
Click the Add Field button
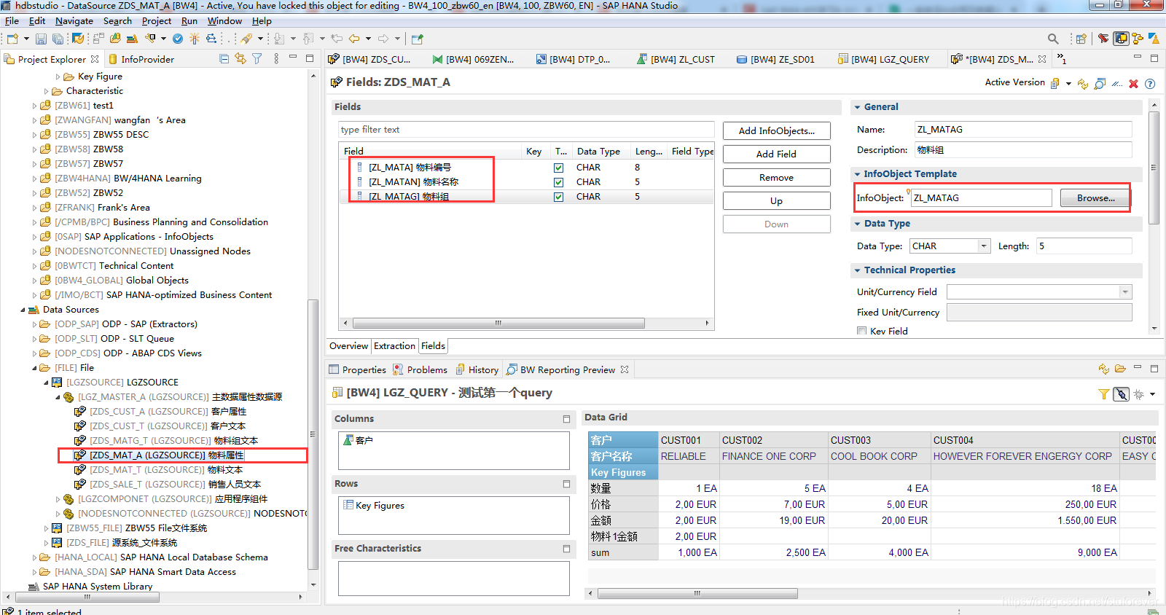pos(777,154)
